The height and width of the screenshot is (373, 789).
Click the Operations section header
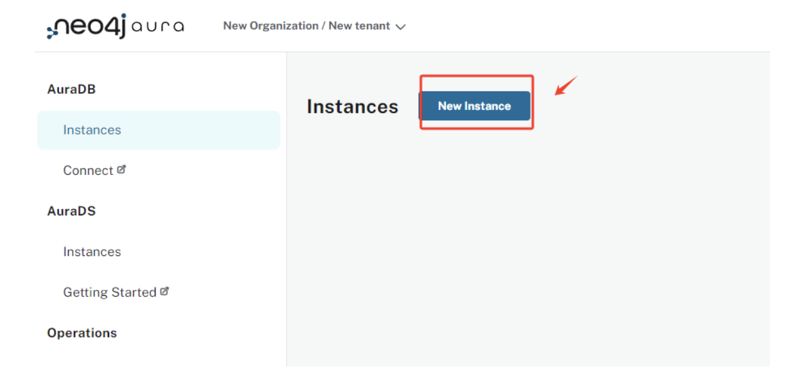pyautogui.click(x=82, y=332)
